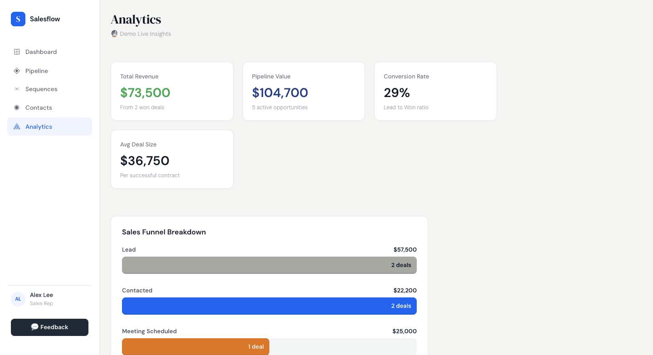653x355 pixels.
Task: Click the orange Meeting Scheduled bar
Action: pos(195,347)
